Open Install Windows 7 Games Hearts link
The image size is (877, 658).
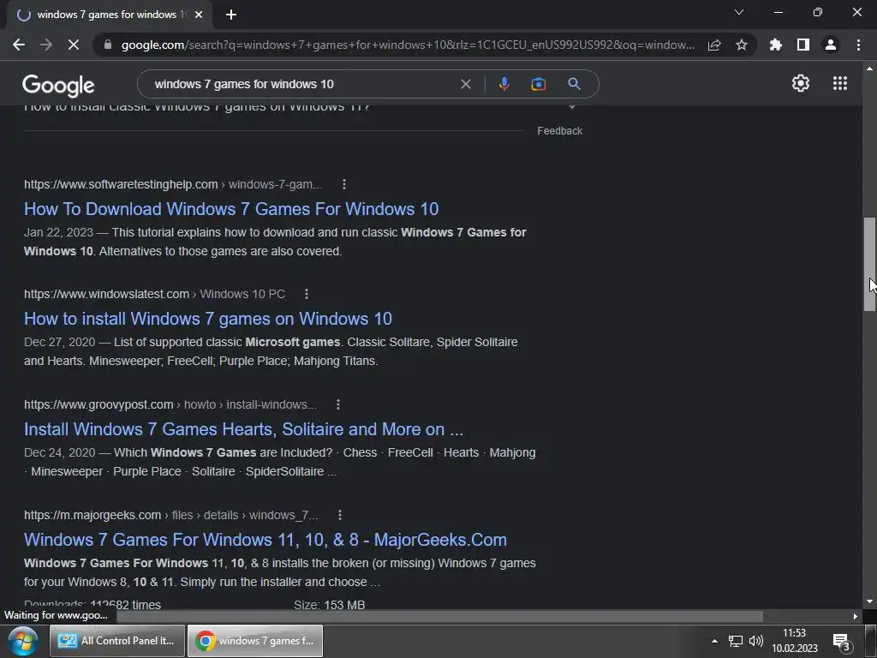[243, 429]
